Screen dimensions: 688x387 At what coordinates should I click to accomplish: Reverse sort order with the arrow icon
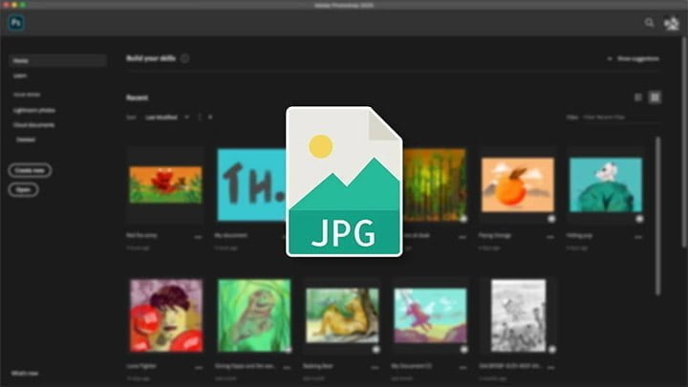(210, 118)
